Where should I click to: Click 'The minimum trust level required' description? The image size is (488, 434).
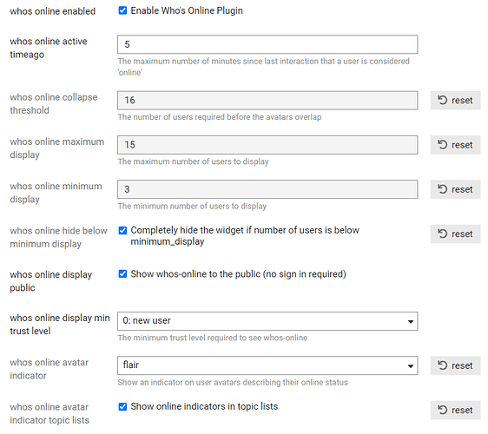[x=212, y=338]
